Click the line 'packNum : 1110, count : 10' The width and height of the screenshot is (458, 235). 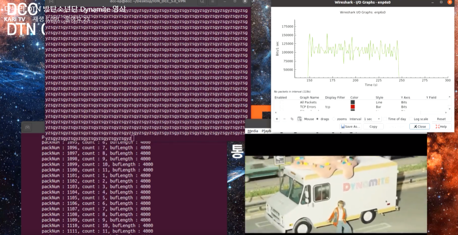97,225
